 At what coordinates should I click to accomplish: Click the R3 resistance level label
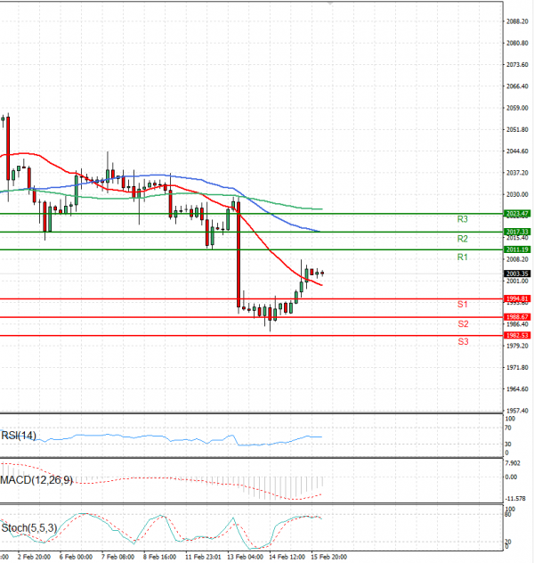[x=463, y=219]
